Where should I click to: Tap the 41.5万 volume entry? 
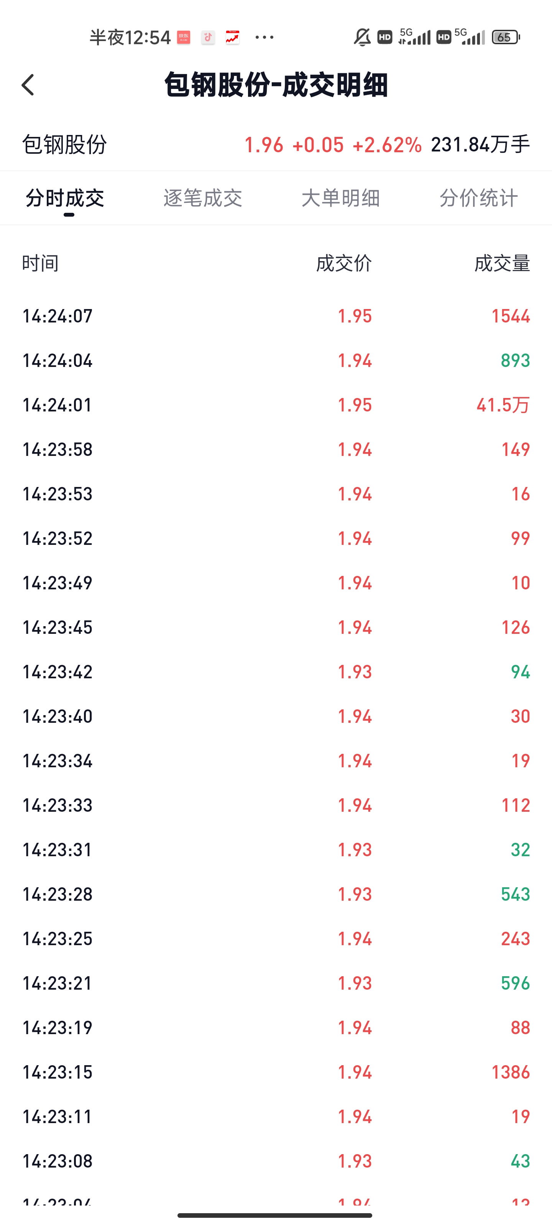[503, 405]
